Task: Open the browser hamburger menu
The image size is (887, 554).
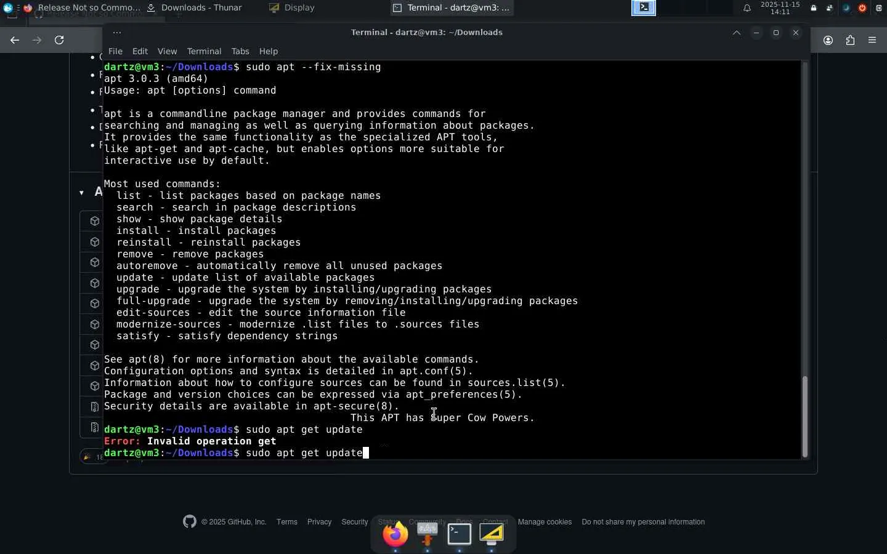Action: coord(872,41)
